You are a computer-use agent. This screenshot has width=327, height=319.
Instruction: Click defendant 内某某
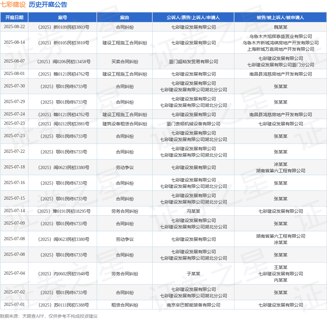(x=280, y=280)
